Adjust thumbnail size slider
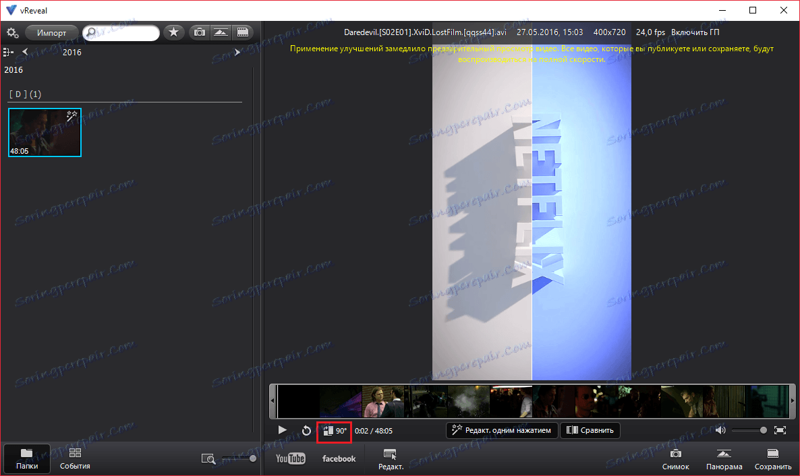 pos(238,458)
